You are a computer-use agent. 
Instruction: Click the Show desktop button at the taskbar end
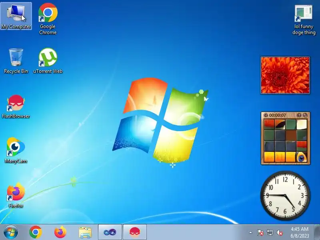point(317,232)
